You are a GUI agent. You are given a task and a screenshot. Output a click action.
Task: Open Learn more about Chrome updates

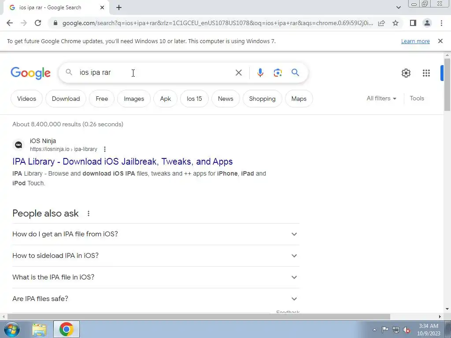[415, 41]
